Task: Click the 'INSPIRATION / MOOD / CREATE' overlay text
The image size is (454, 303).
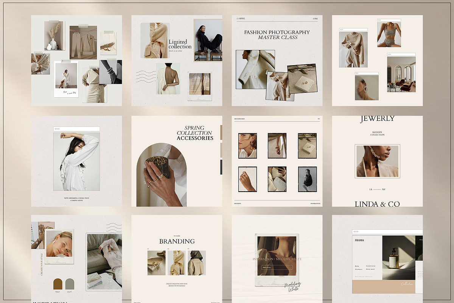Action: coord(276,259)
